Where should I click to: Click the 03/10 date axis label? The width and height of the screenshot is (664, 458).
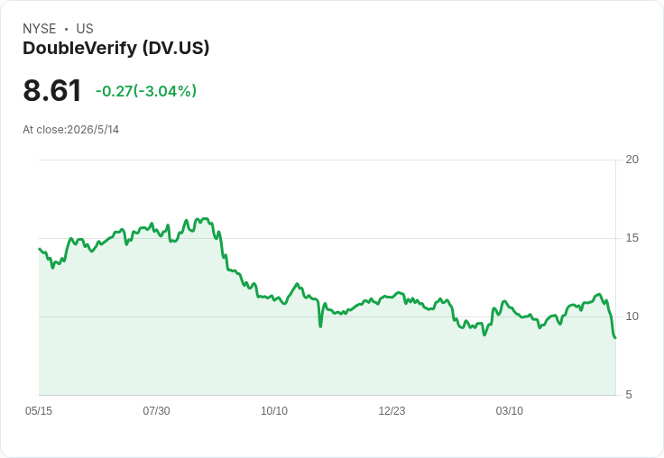[x=510, y=411]
